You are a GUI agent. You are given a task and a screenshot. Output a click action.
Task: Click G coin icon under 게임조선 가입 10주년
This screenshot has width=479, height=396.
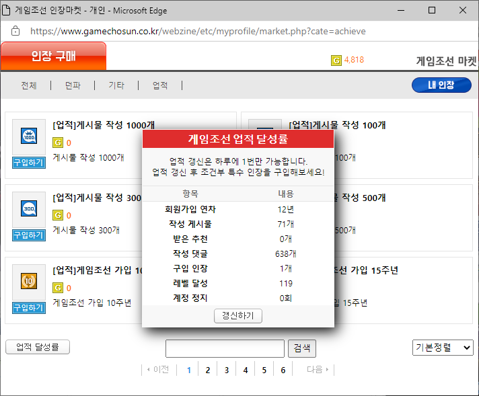[58, 288]
